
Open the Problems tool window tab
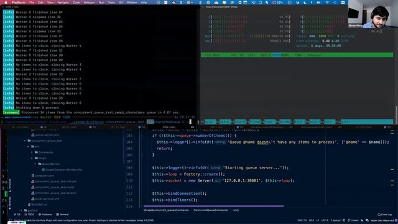(45, 215)
